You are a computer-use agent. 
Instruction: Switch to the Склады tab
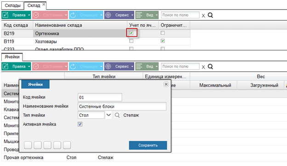[12, 6]
